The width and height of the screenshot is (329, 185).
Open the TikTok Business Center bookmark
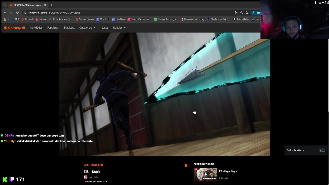tap(61, 19)
